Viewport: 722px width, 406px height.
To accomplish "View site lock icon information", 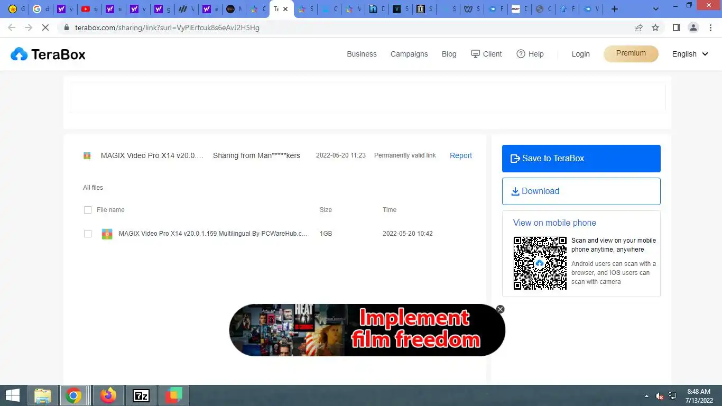I will [x=66, y=27].
